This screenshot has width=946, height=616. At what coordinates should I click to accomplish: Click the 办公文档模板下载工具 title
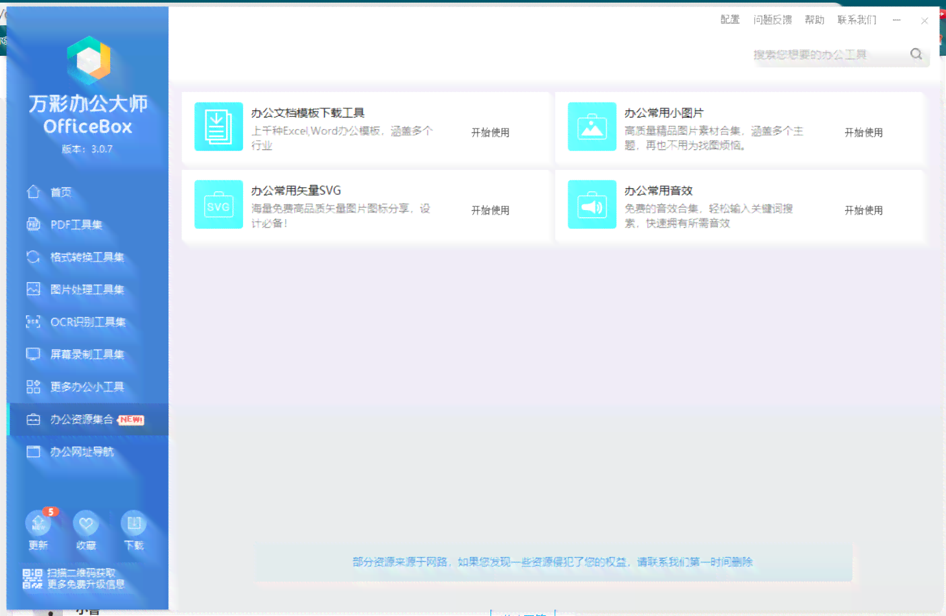coord(308,113)
